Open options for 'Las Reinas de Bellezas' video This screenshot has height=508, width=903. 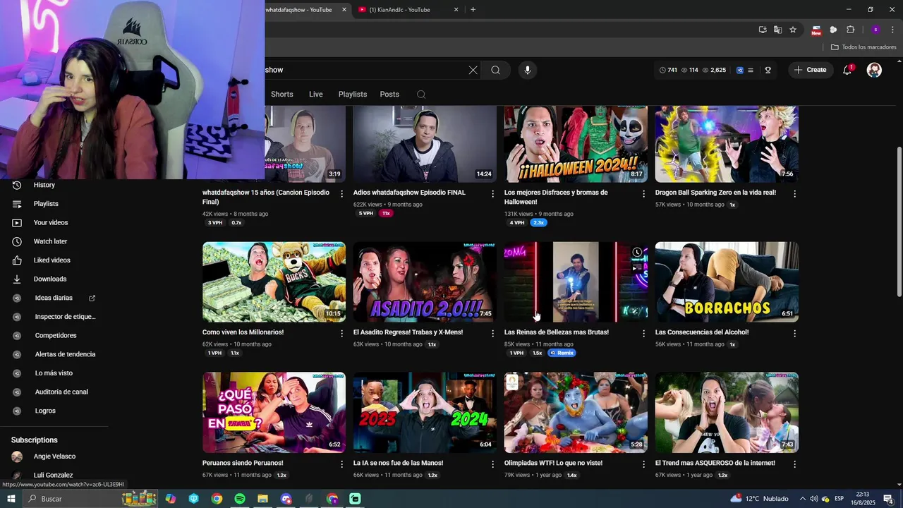click(643, 333)
